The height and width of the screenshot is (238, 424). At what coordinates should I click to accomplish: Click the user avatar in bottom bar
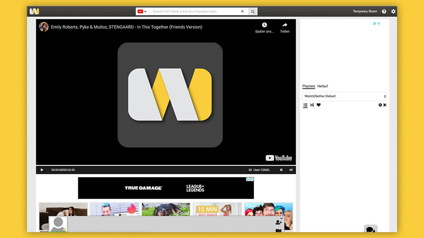(58, 224)
